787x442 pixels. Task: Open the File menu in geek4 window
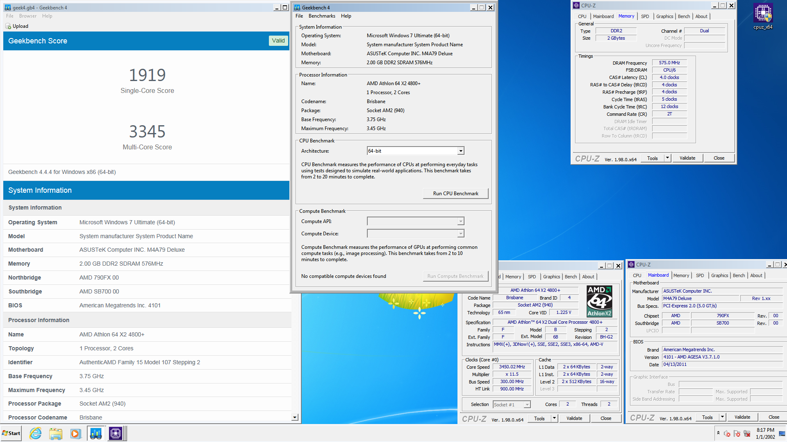(10, 16)
